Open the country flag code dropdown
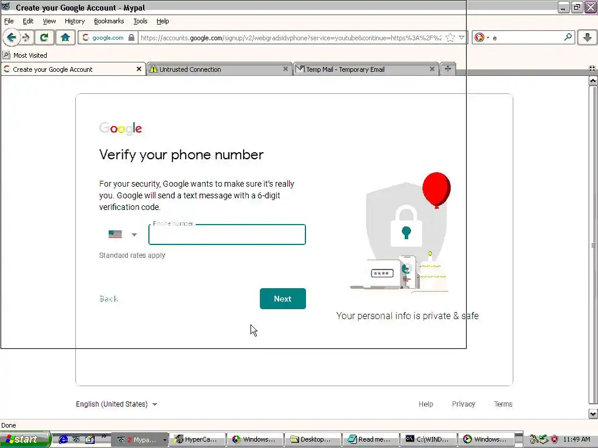The image size is (598, 448). pos(123,235)
